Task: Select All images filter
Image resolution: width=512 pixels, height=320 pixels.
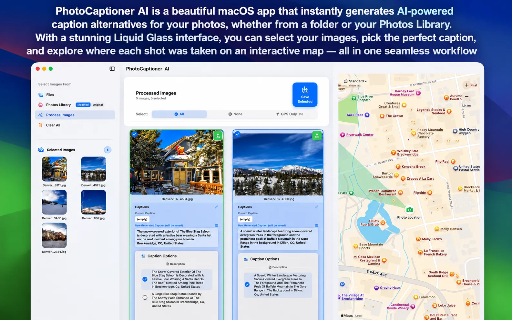Action: click(179, 114)
